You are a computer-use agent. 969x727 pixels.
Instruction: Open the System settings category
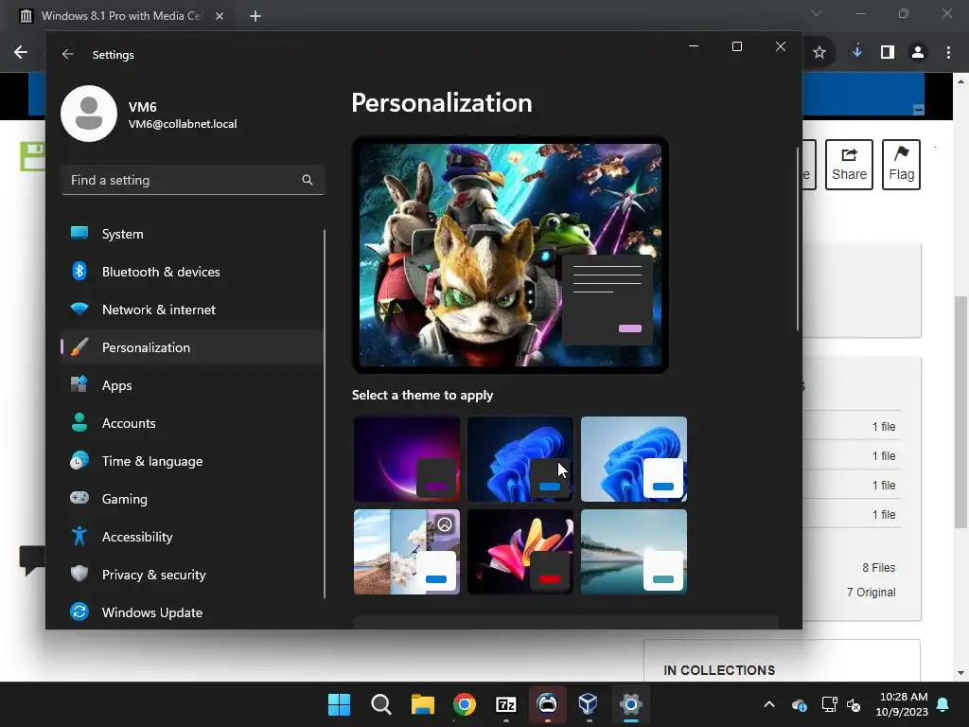(191, 234)
